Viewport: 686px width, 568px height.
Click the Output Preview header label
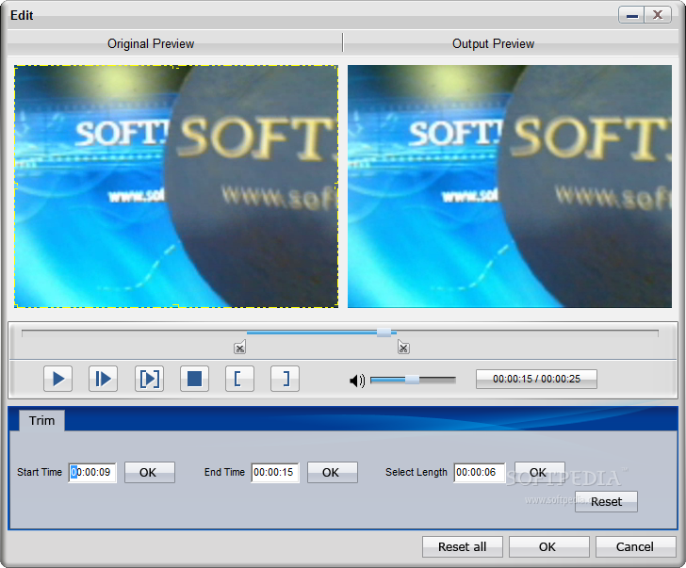pyautogui.click(x=493, y=43)
